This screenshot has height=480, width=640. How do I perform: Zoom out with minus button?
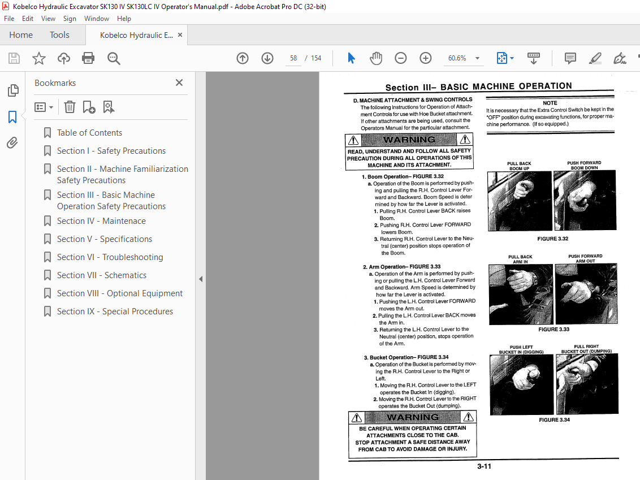pos(401,58)
